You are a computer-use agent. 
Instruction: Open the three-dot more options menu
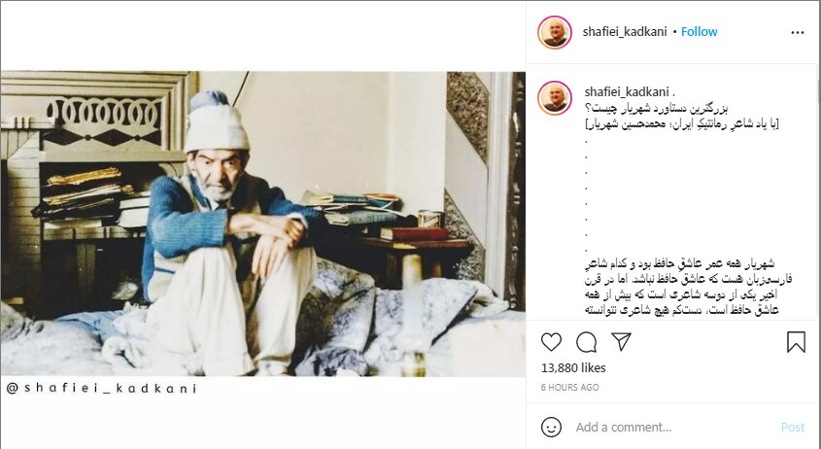798,32
